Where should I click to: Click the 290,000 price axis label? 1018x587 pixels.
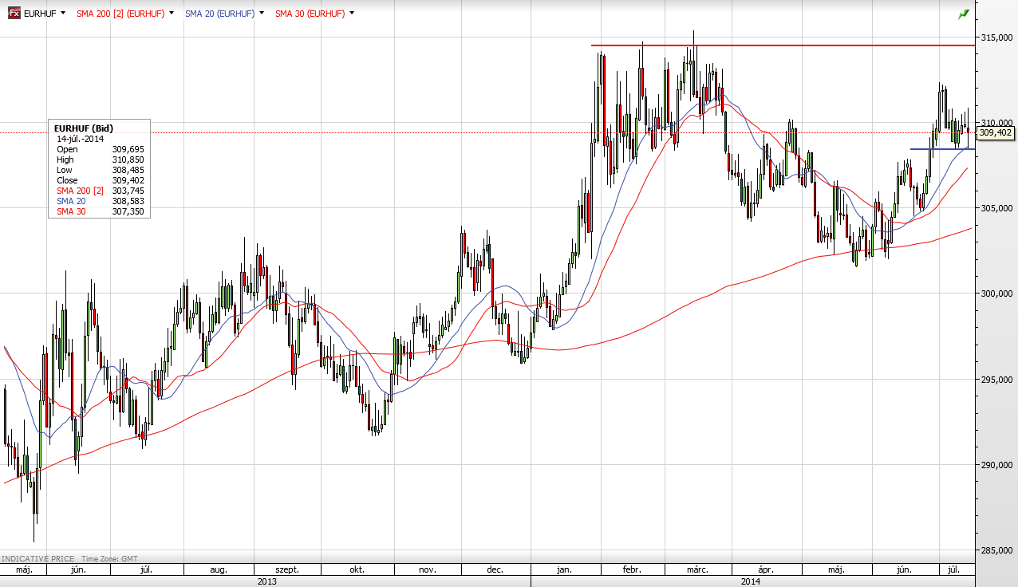[x=997, y=464]
